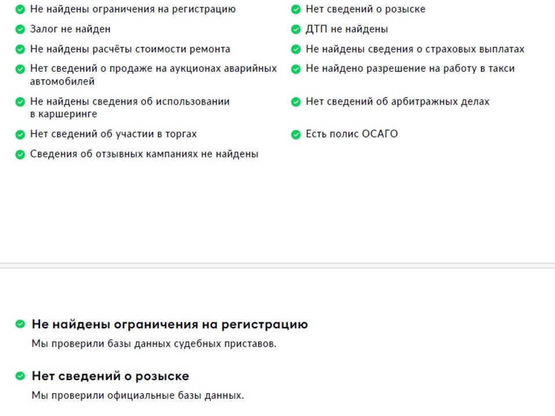Click check icon next to 'ДТП не найдены'
Screen dimensions: 555x416
click(296, 29)
